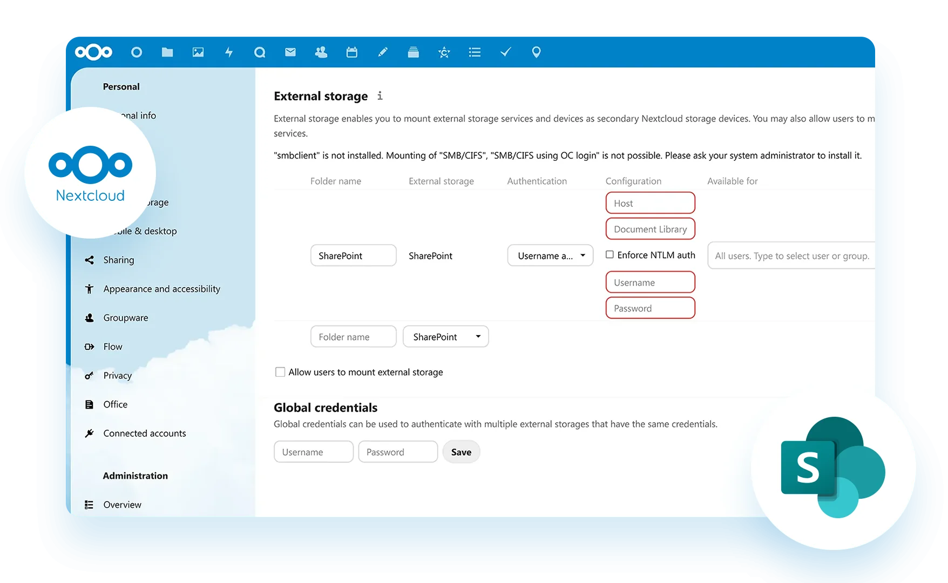Image resolution: width=948 pixels, height=583 pixels.
Task: Open the SharePoint add-storage dropdown
Action: point(445,337)
